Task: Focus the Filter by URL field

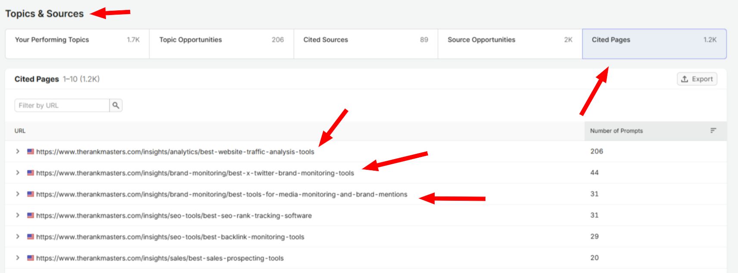Action: point(62,105)
